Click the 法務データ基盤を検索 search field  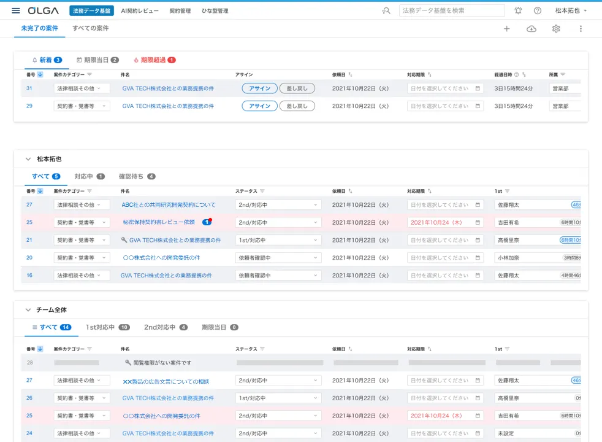(x=452, y=10)
